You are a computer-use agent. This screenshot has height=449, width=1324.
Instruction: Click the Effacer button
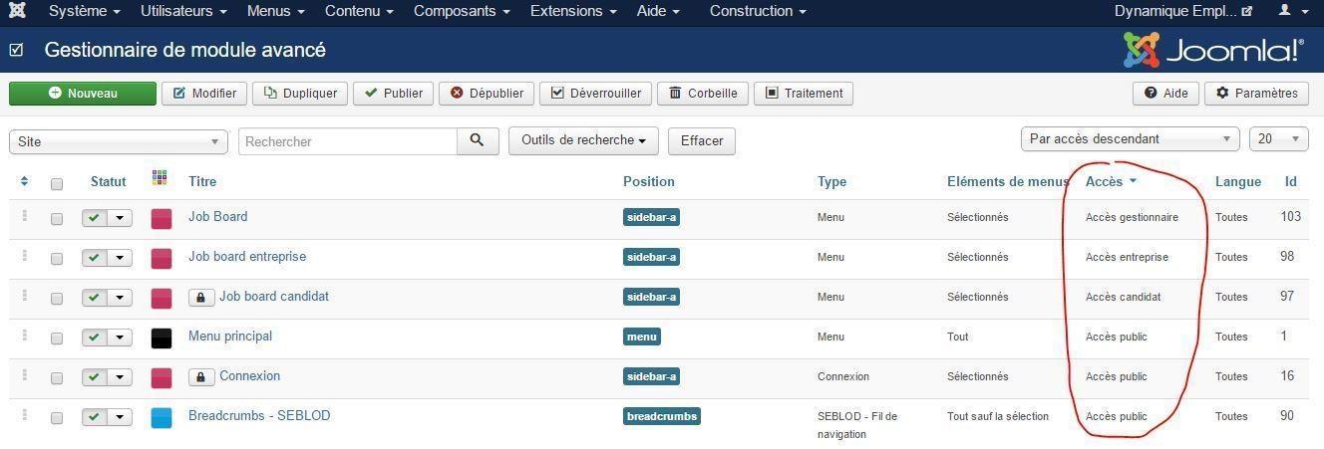pyautogui.click(x=702, y=140)
